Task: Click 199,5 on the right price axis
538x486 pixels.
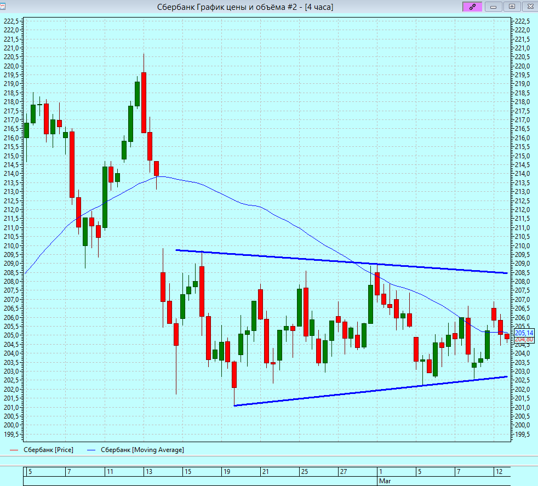Action: pyautogui.click(x=523, y=434)
